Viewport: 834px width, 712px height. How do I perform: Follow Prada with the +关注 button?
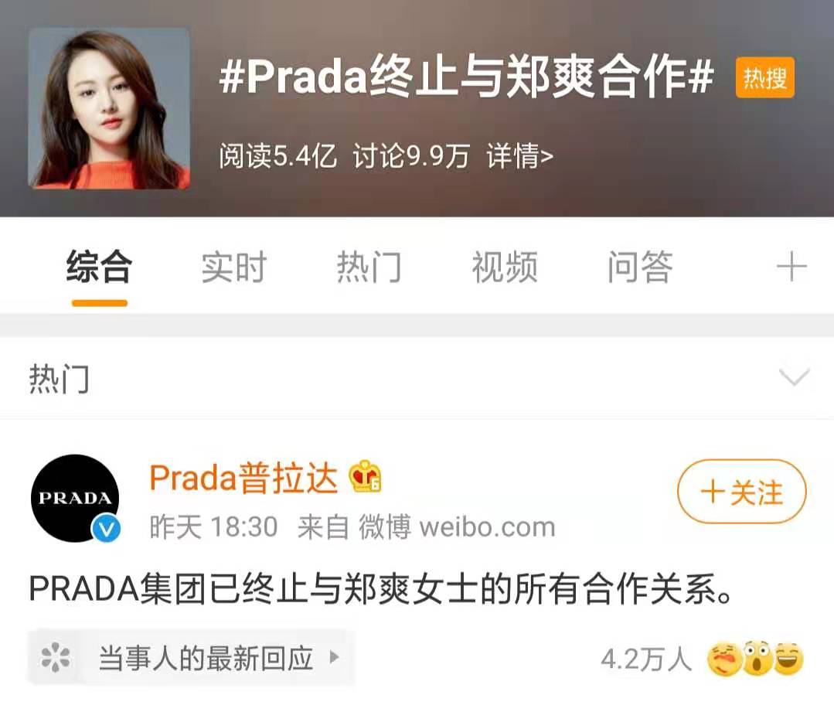pyautogui.click(x=742, y=492)
